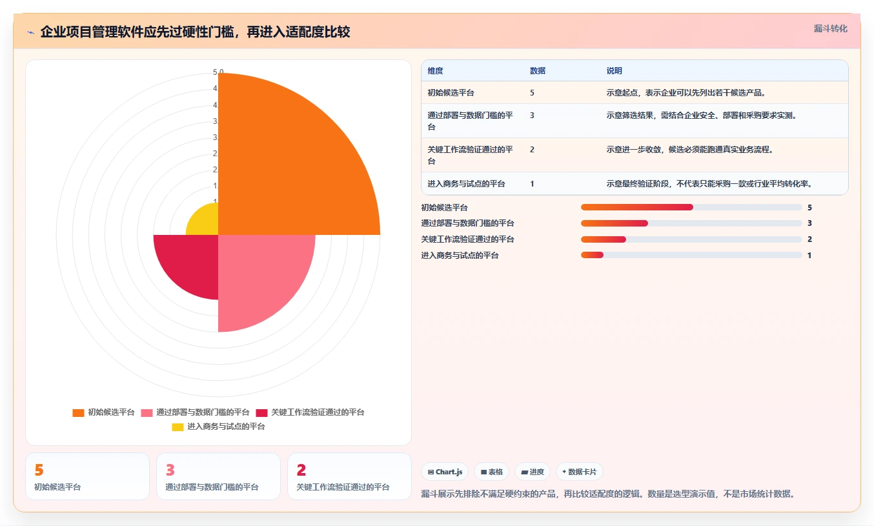Image resolution: width=874 pixels, height=526 pixels.
Task: Toggle the crimson 关键工作流验证通过的平台 legend swatch
Action: click(x=261, y=412)
